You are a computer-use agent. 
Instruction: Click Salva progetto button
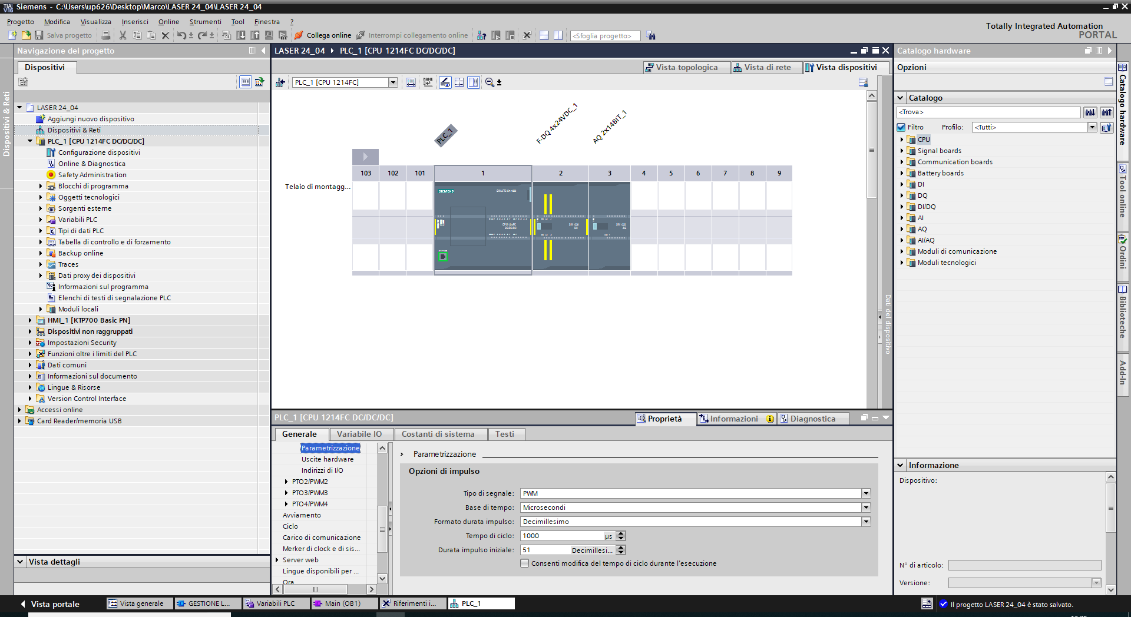(x=63, y=35)
